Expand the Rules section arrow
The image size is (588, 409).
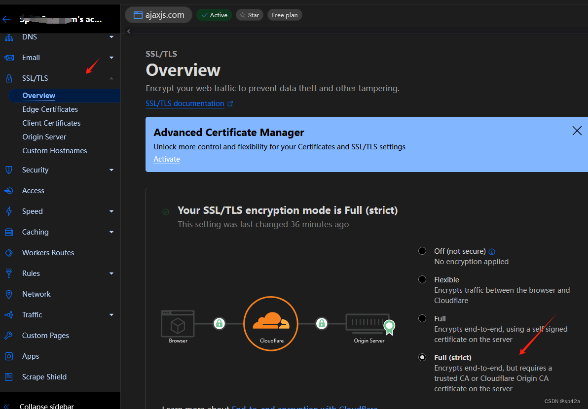[111, 273]
